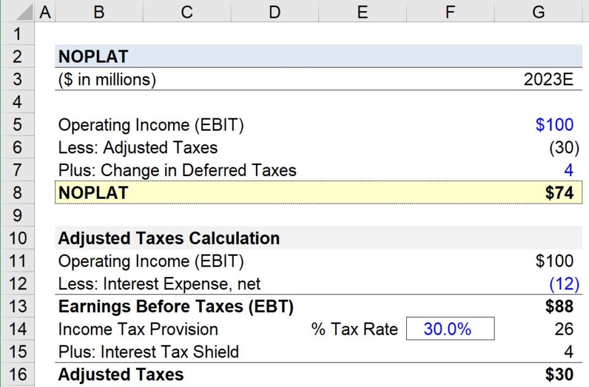Viewport: 589px width, 387px height.
Task: Click the $100 EBIT value cell
Action: (x=538, y=125)
